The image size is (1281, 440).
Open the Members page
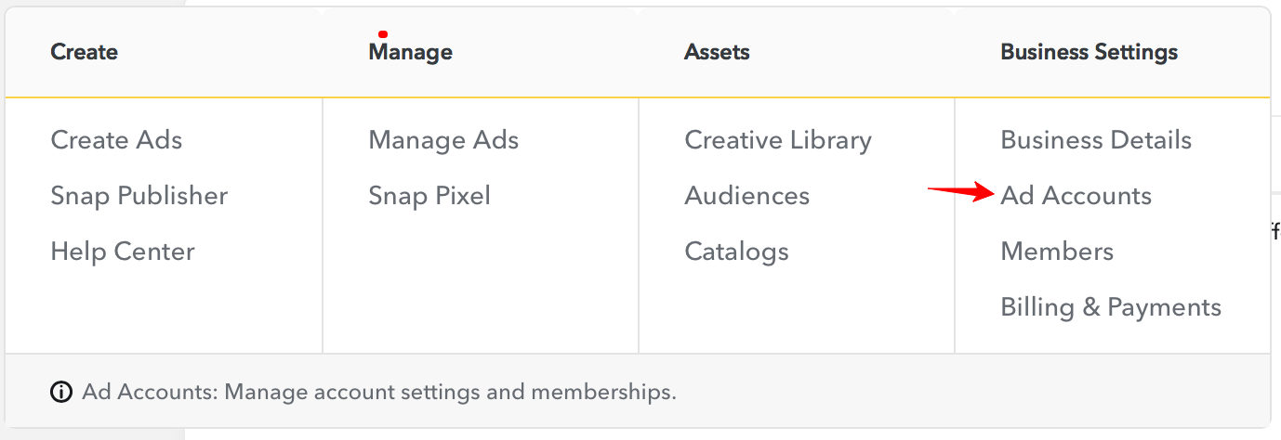click(x=1057, y=252)
